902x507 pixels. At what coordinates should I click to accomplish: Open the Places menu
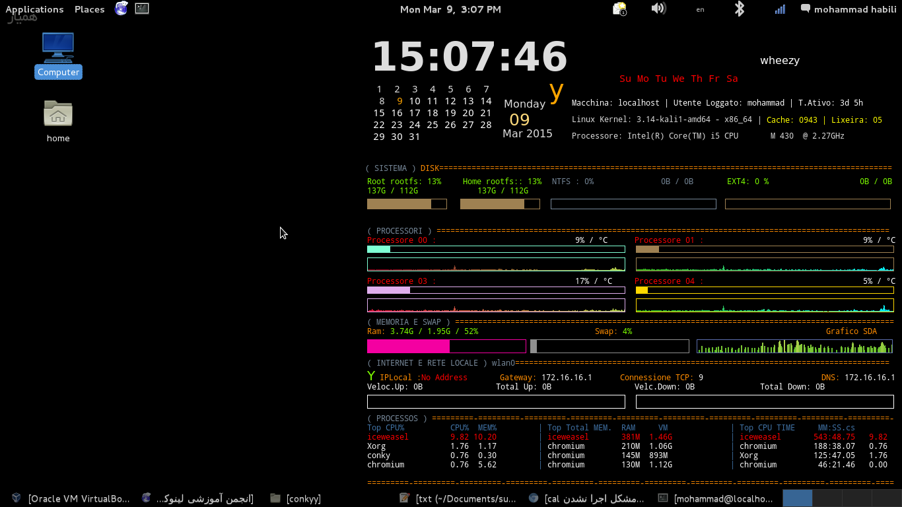point(89,9)
